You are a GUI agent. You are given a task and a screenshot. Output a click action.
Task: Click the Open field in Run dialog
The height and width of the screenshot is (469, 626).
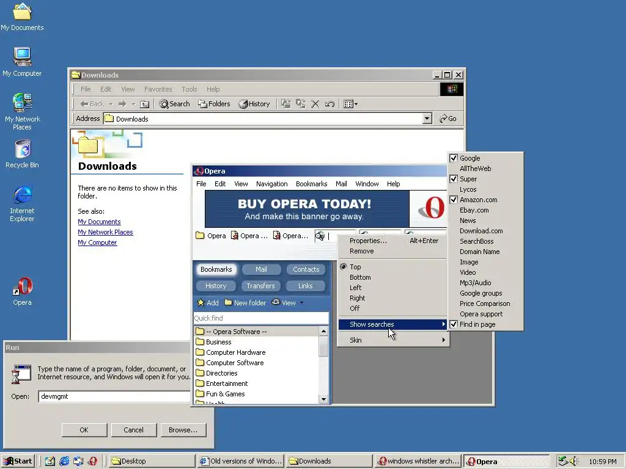point(115,396)
